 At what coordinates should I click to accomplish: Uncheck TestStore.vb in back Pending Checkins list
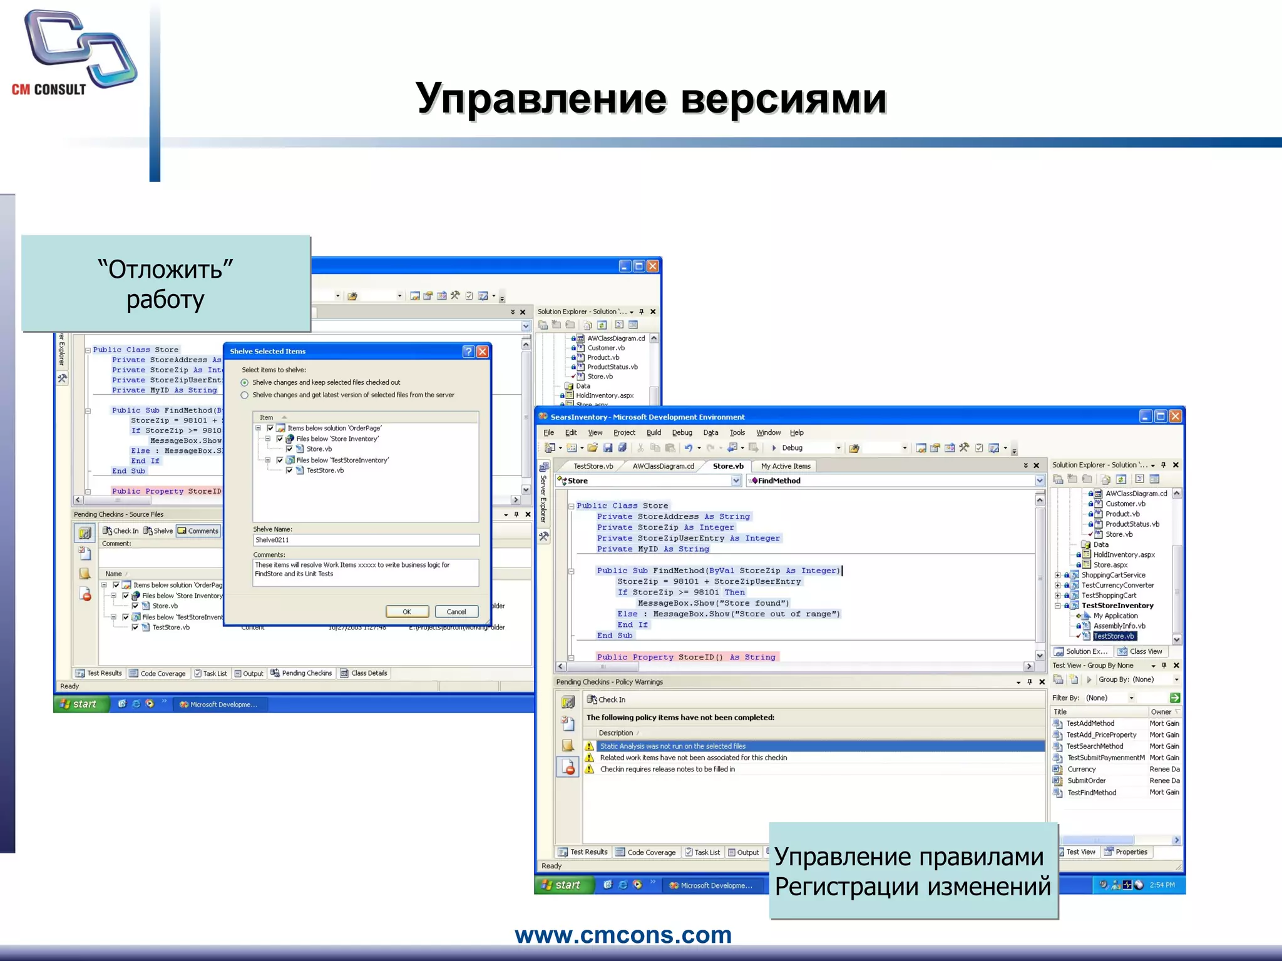tap(135, 628)
